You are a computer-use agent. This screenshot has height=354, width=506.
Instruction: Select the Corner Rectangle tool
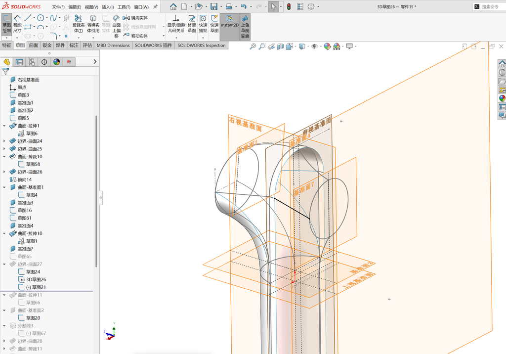[28, 27]
